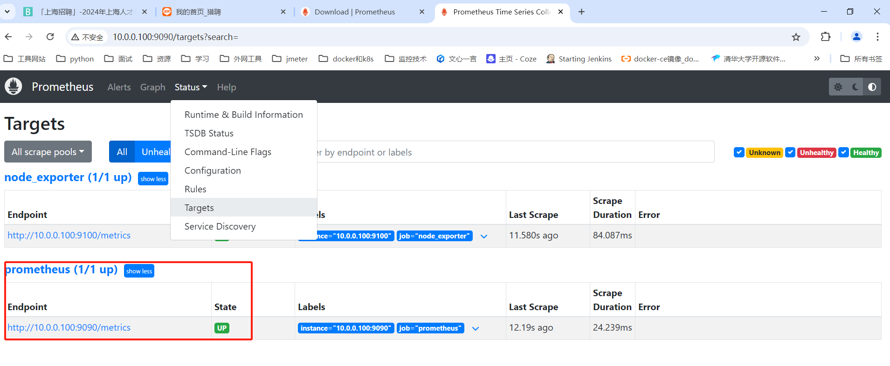Viewport: 890px width, 366px height.
Task: Open the Starting Jenkins bookmark
Action: point(579,59)
